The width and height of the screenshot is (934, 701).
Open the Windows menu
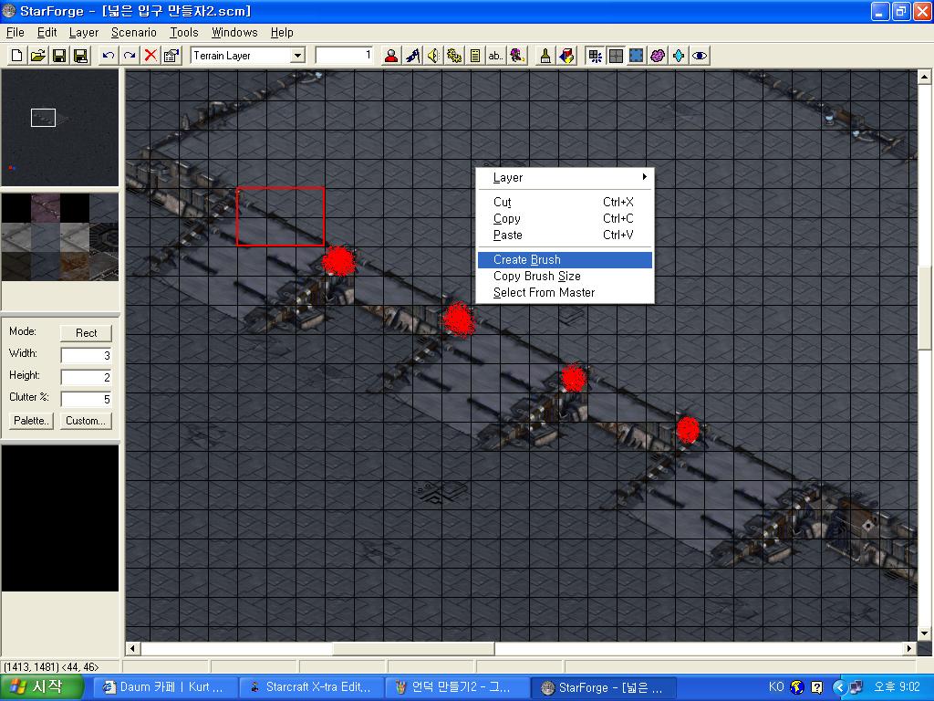point(234,32)
